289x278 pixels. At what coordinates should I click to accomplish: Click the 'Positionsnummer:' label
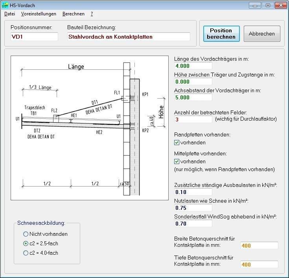pyautogui.click(x=31, y=27)
